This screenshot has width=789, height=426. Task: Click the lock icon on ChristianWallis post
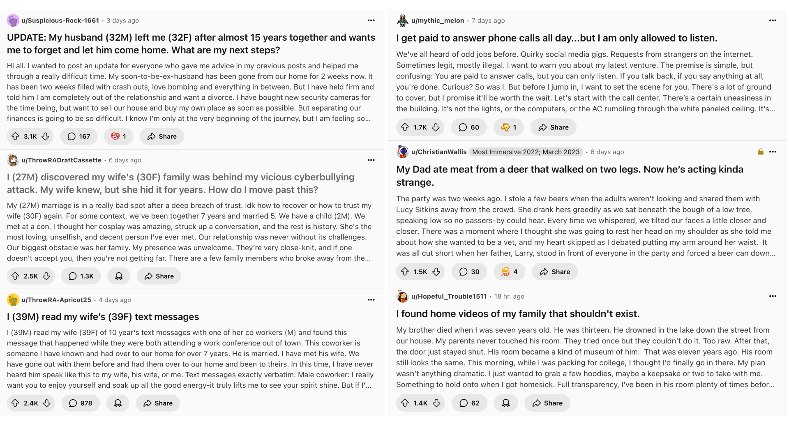760,152
